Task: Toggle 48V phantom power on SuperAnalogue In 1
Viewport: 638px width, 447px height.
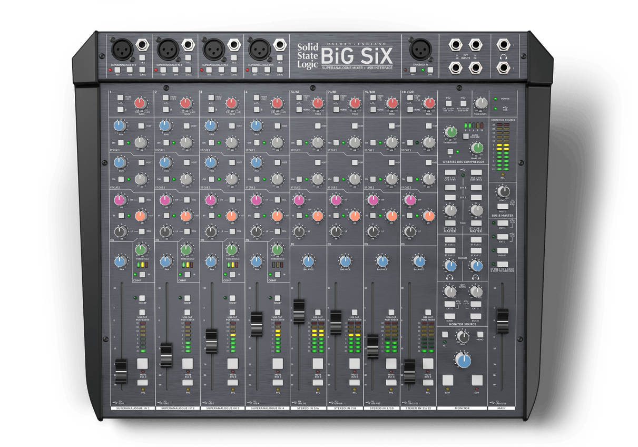Action: [x=117, y=70]
